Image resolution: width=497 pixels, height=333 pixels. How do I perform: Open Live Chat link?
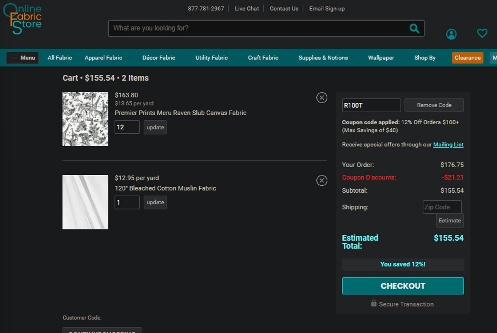click(247, 9)
